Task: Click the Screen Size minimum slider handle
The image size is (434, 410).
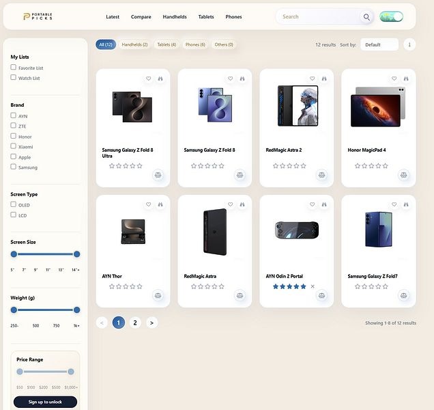Action: pyautogui.click(x=14, y=254)
